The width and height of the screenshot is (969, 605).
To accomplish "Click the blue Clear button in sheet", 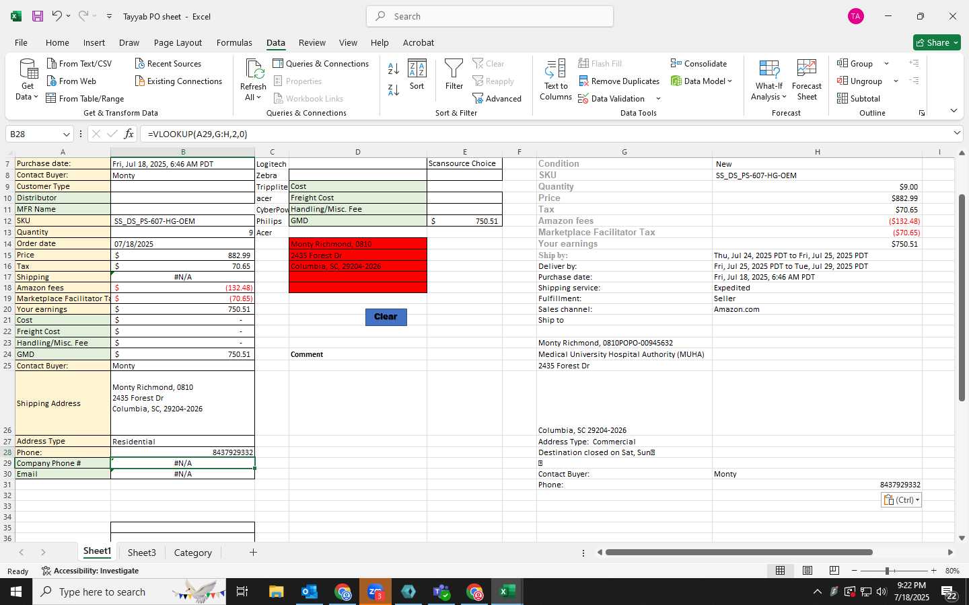I will 386,317.
